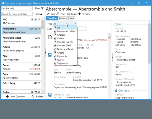Viewport: 152px width, 119px height.
Task: Click the customer icon in title bar
Action: point(3,3)
